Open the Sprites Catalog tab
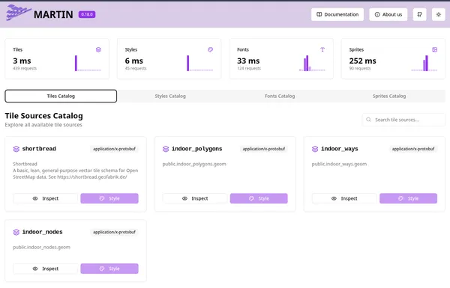This screenshot has height=288, width=450. pyautogui.click(x=389, y=96)
